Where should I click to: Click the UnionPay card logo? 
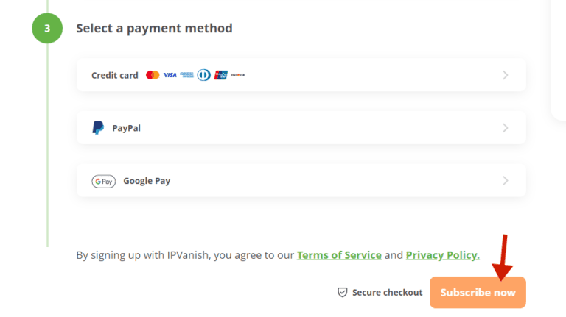pos(221,75)
